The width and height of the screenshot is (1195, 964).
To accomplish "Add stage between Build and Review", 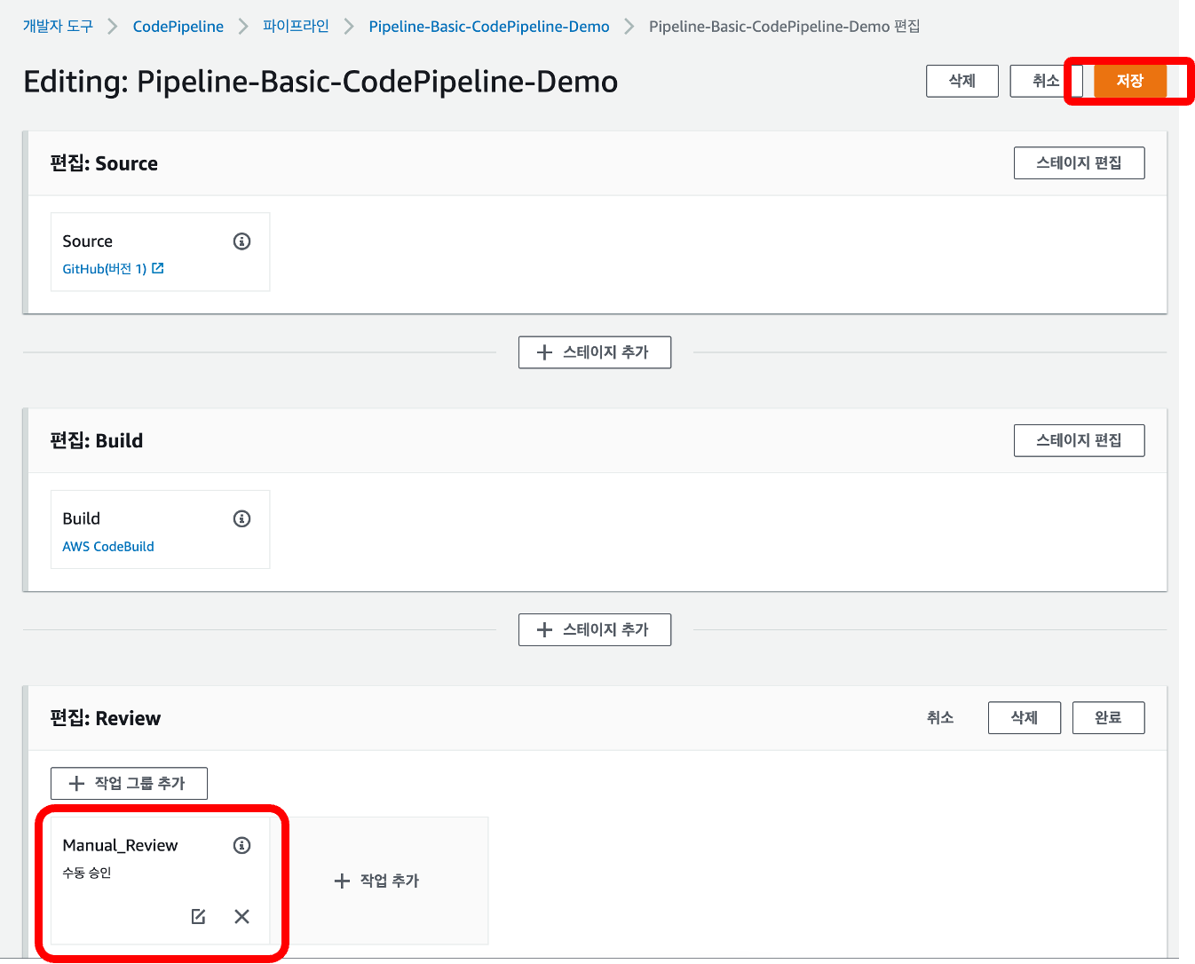I will (x=595, y=629).
